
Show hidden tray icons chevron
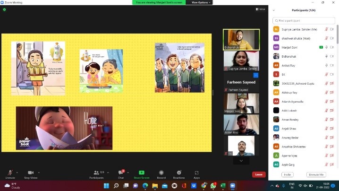pos(272,186)
